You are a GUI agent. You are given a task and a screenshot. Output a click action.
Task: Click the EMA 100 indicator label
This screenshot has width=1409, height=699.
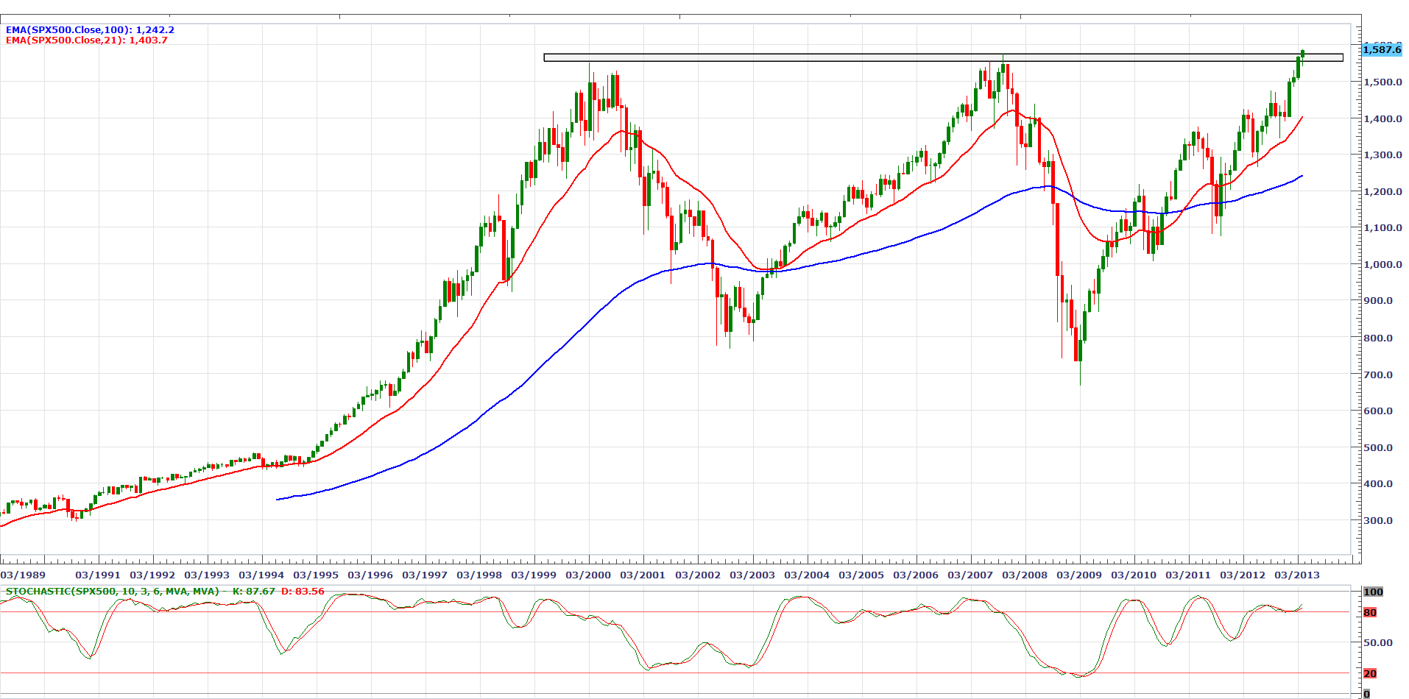[x=90, y=30]
